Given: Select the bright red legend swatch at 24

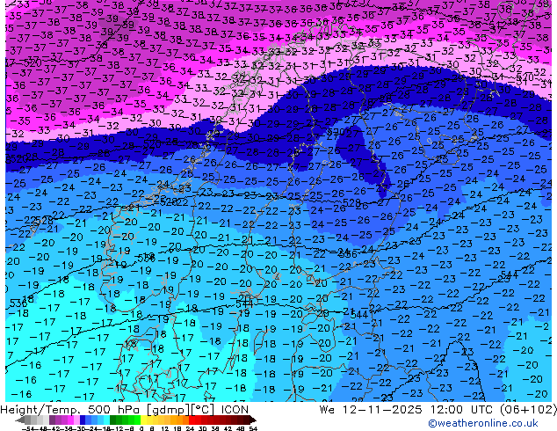Looking at the screenshot, I should pos(192,420).
